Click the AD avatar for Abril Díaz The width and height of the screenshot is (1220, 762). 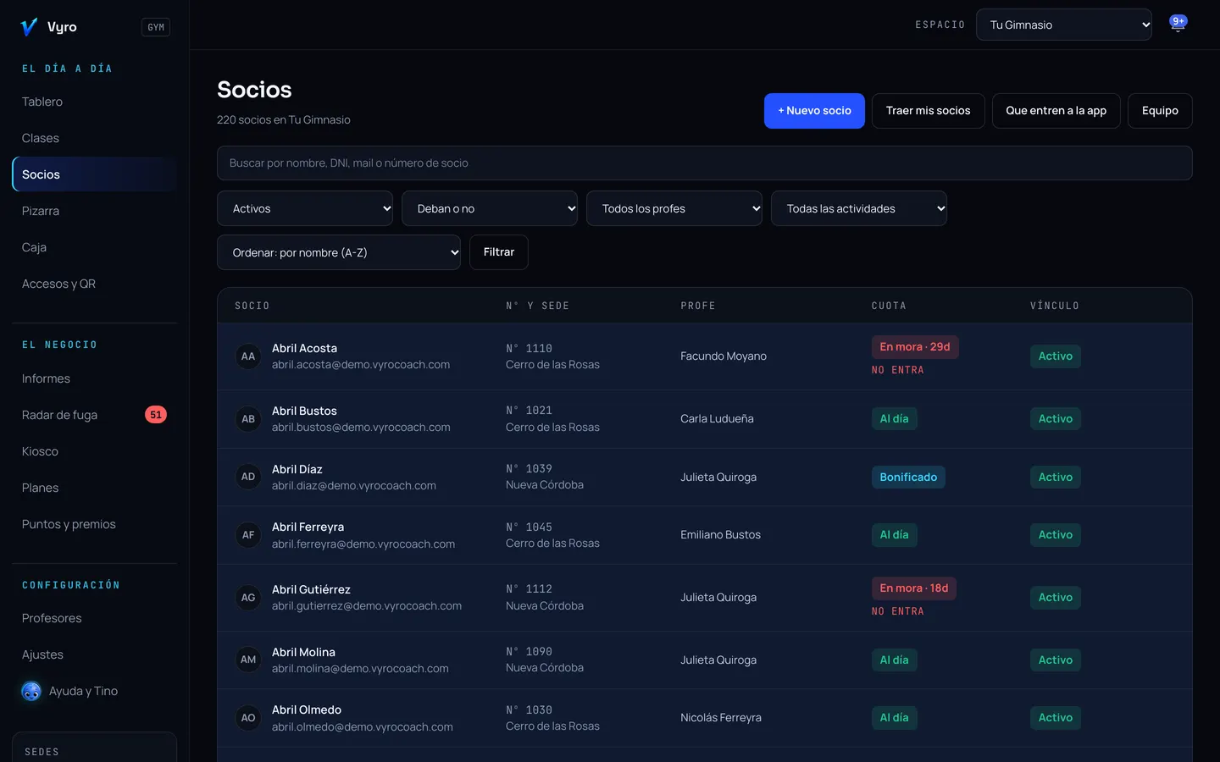(x=248, y=477)
